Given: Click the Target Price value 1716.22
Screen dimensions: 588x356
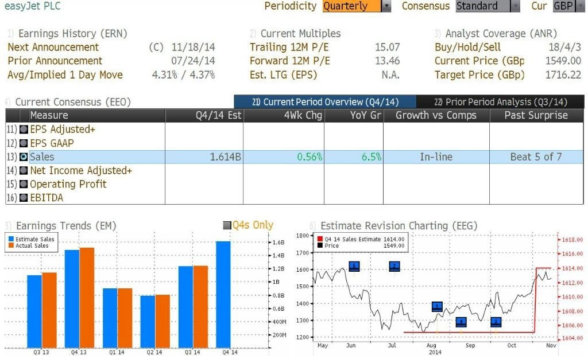Looking at the screenshot, I should coord(563,75).
